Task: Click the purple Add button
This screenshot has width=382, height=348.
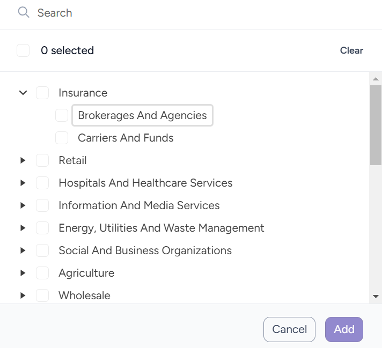Action: (344, 329)
